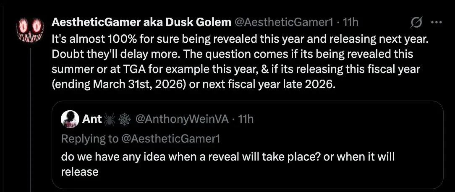Open the @AnthonyWeinVA handle

(x=182, y=119)
